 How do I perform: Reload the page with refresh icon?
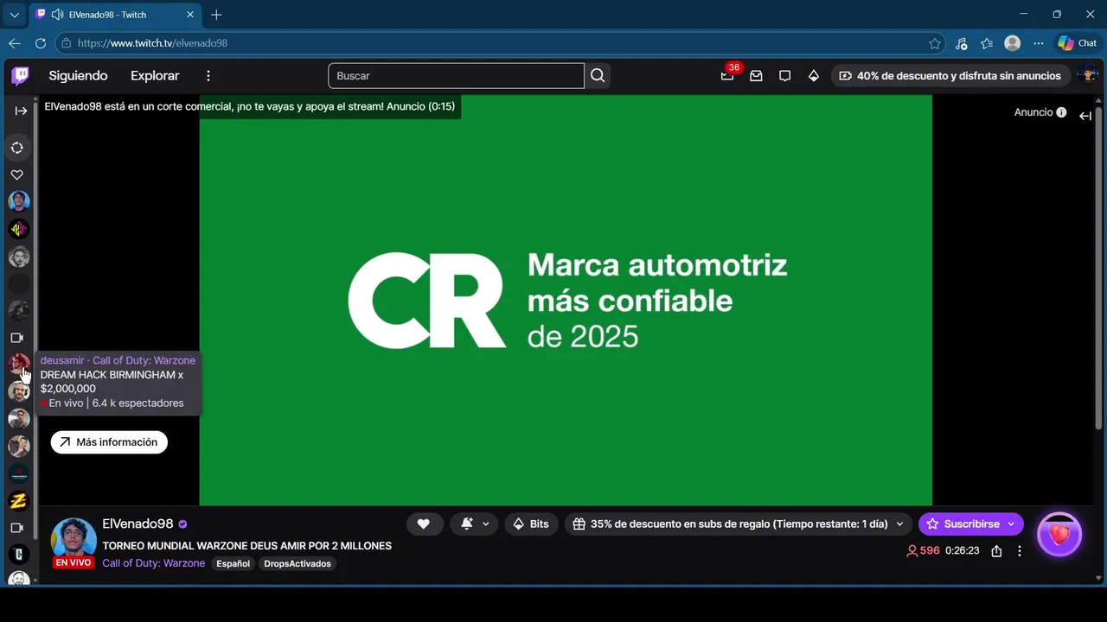pos(41,43)
